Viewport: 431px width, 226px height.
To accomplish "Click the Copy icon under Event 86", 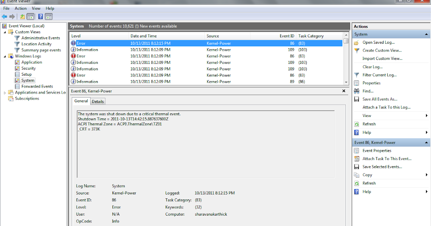I will click(357, 175).
